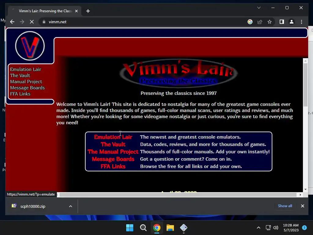Open The Vault in the sidebar
This screenshot has height=235, width=313.
pyautogui.click(x=20, y=76)
